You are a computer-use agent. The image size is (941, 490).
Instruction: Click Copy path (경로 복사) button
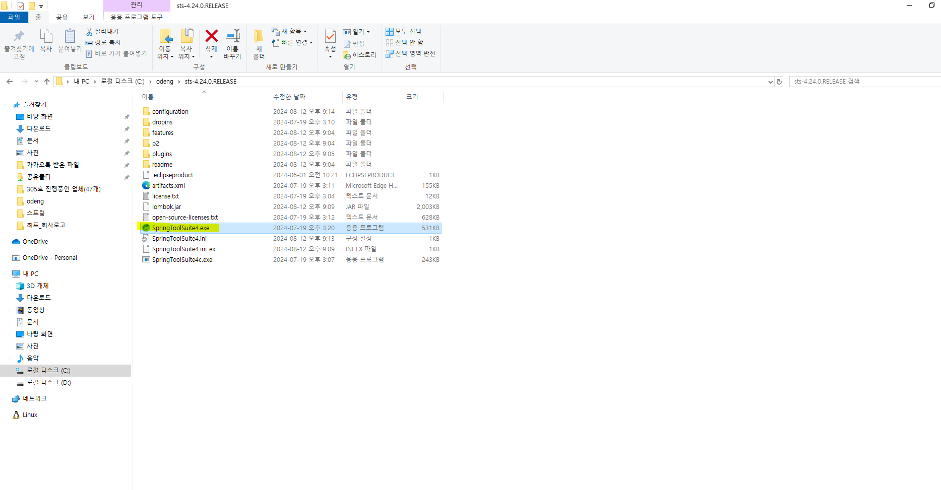[x=103, y=42]
